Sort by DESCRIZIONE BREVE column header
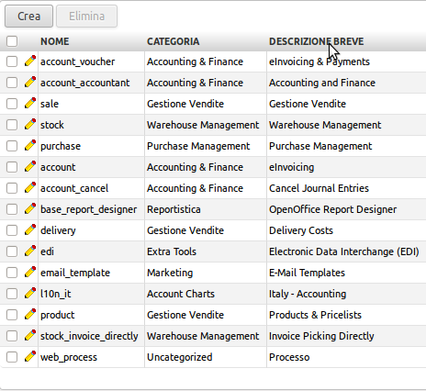This screenshot has width=426, height=391. coord(317,41)
